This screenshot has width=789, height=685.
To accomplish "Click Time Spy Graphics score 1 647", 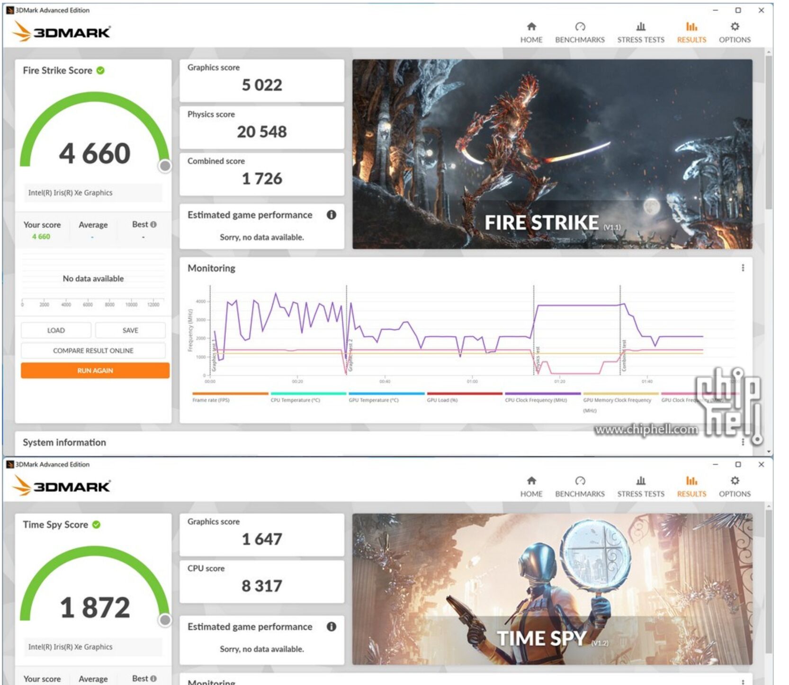I will coord(262,539).
